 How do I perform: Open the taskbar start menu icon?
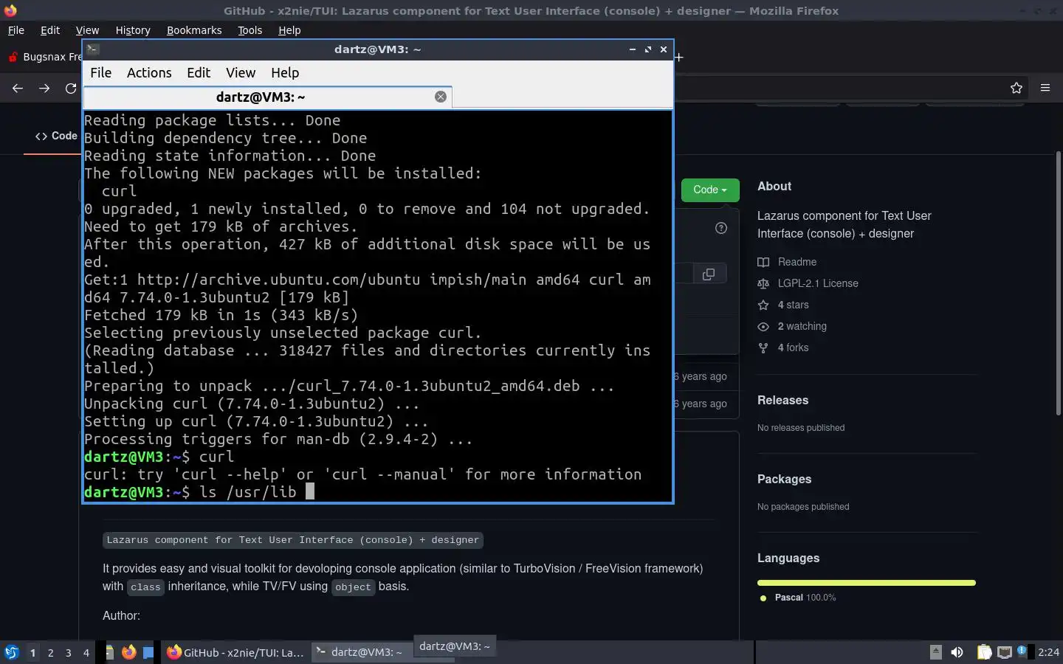pos(11,652)
